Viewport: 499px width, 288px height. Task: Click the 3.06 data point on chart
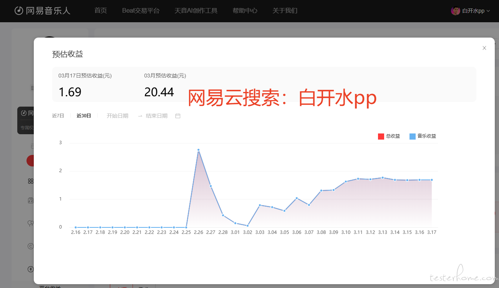pos(297,198)
